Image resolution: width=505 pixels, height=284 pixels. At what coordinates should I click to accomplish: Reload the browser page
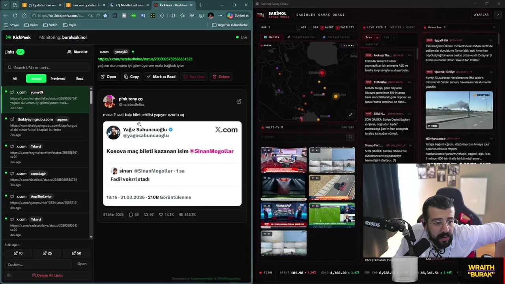tap(15, 15)
